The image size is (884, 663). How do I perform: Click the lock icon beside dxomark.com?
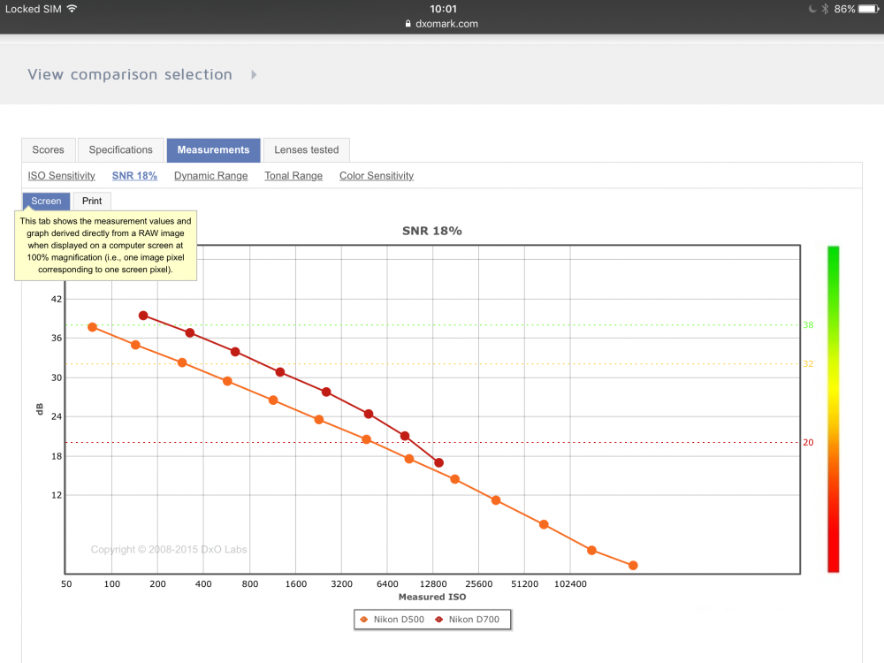(408, 24)
